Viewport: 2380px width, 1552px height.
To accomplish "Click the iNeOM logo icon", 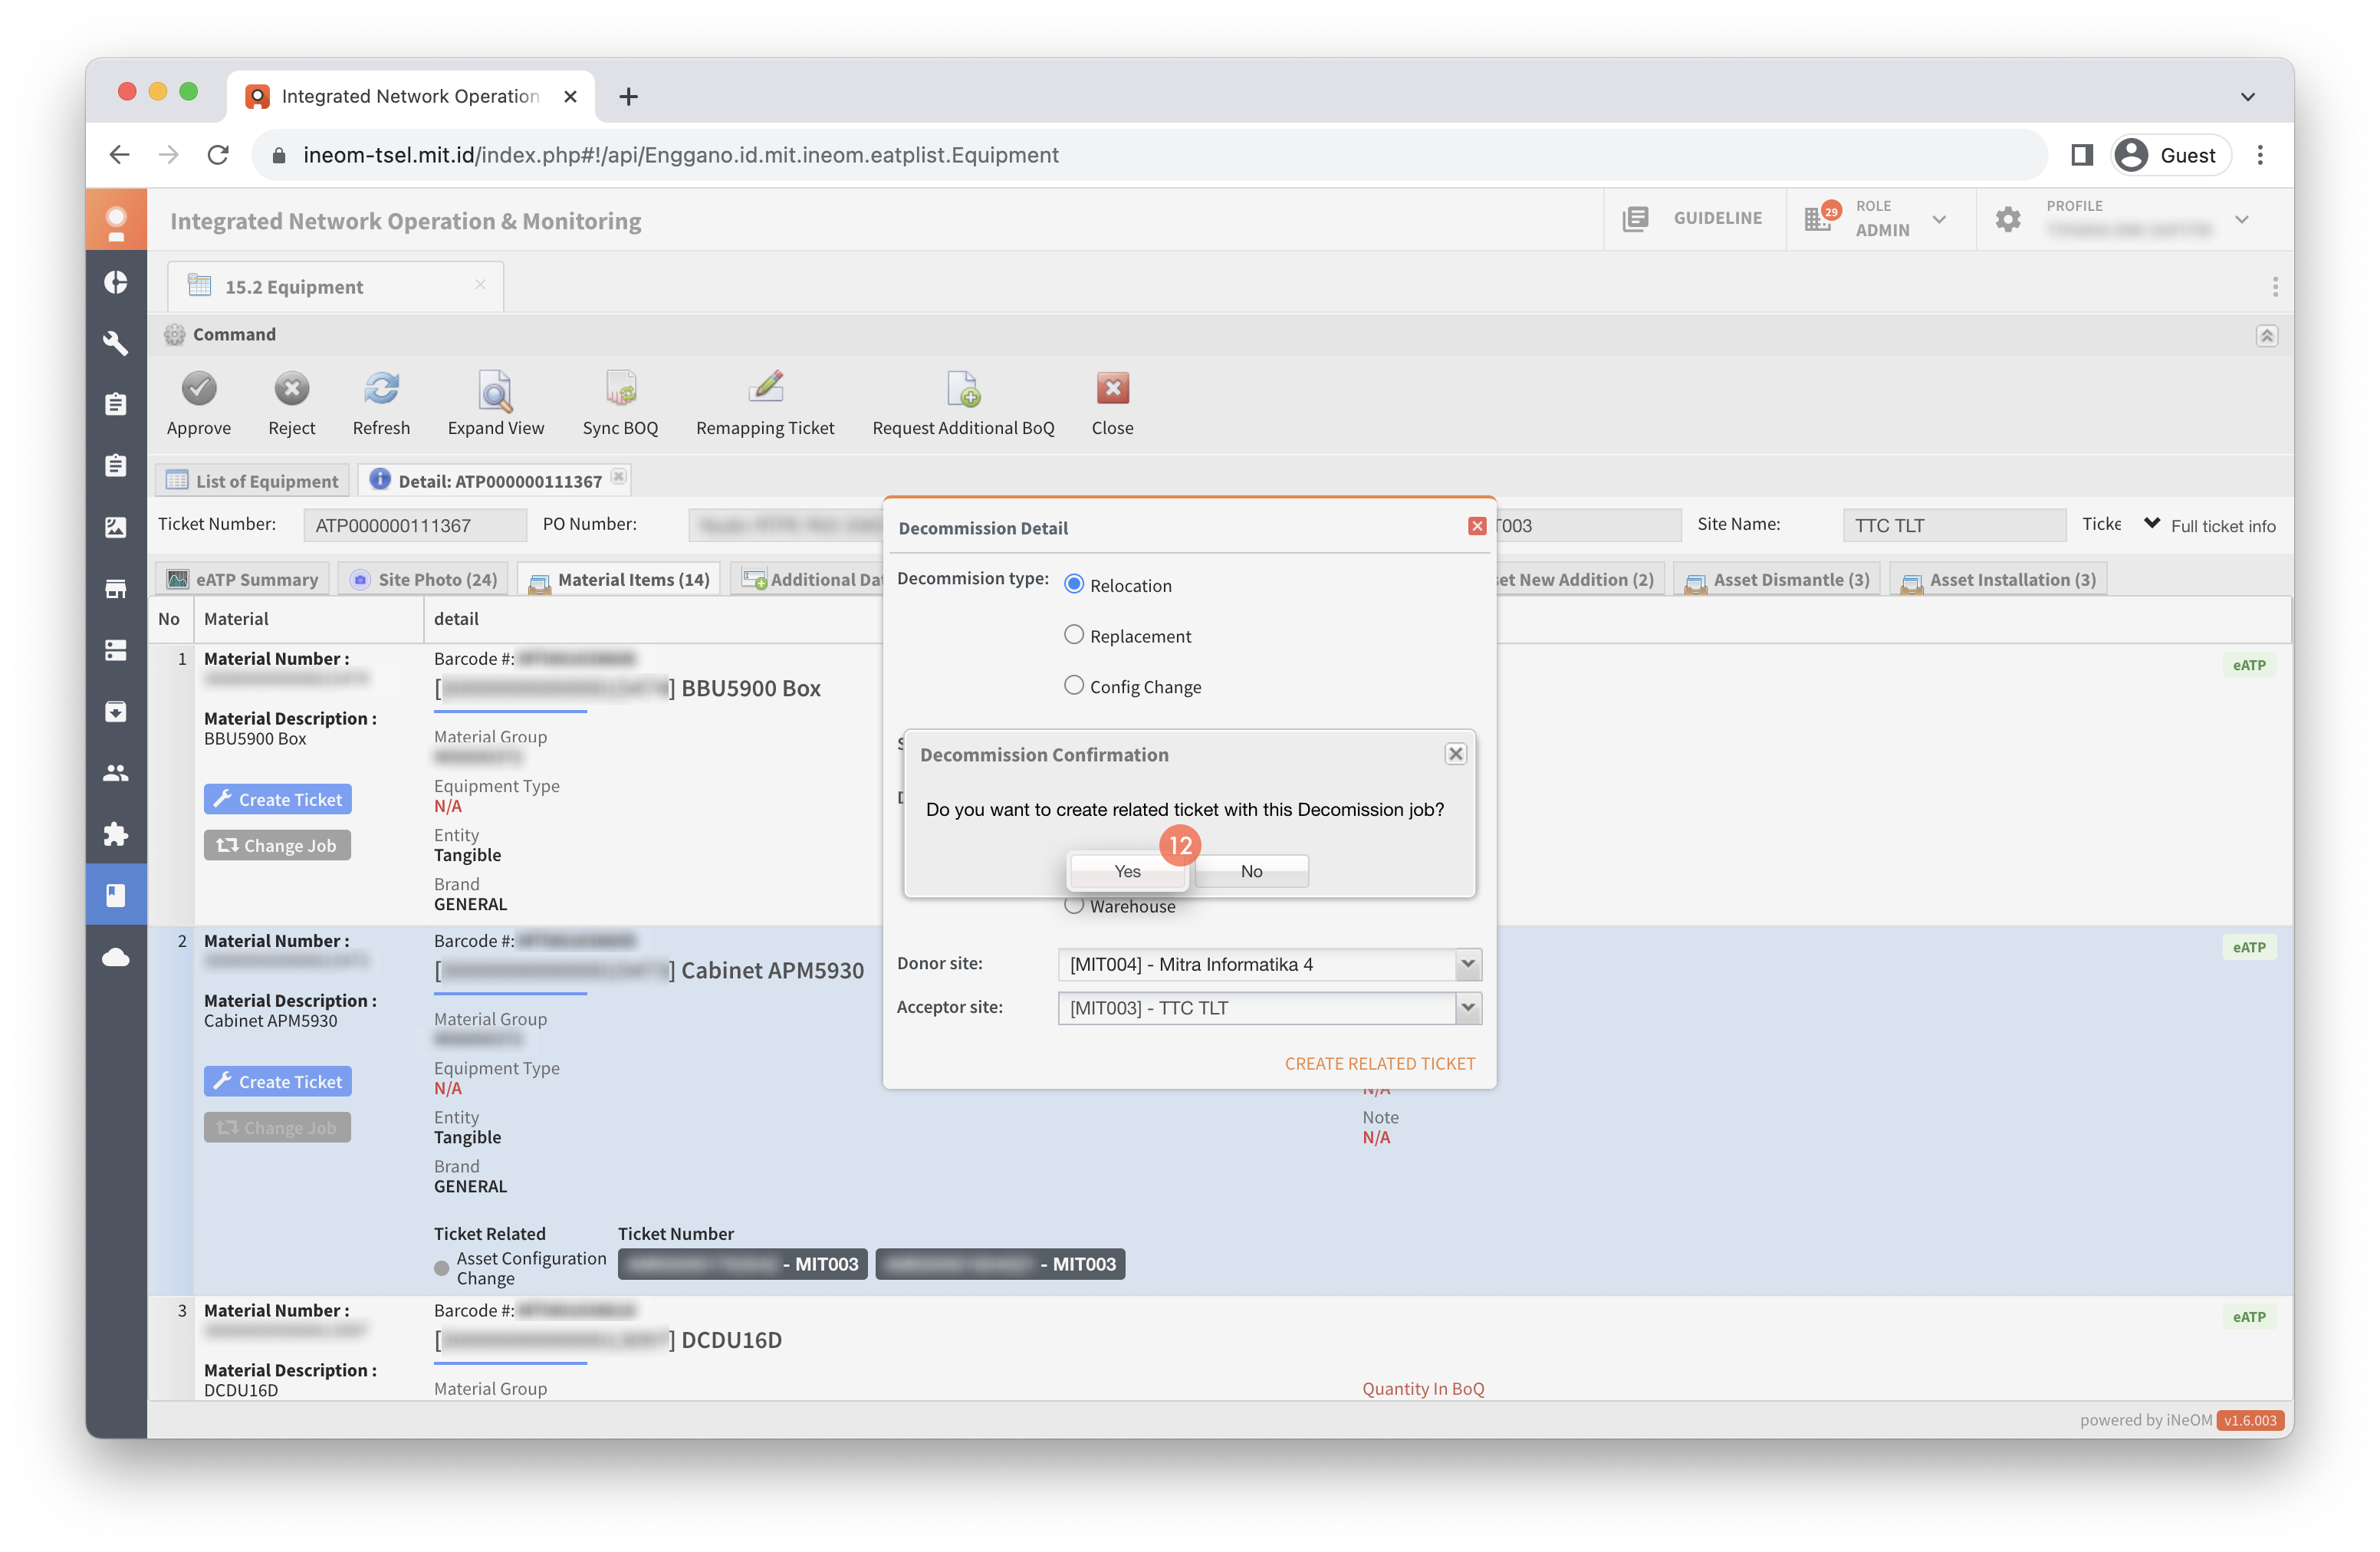I will [116, 221].
